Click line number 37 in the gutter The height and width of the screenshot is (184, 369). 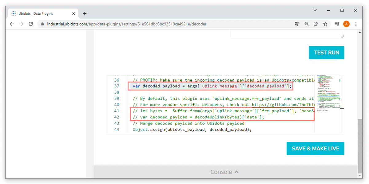point(116,86)
